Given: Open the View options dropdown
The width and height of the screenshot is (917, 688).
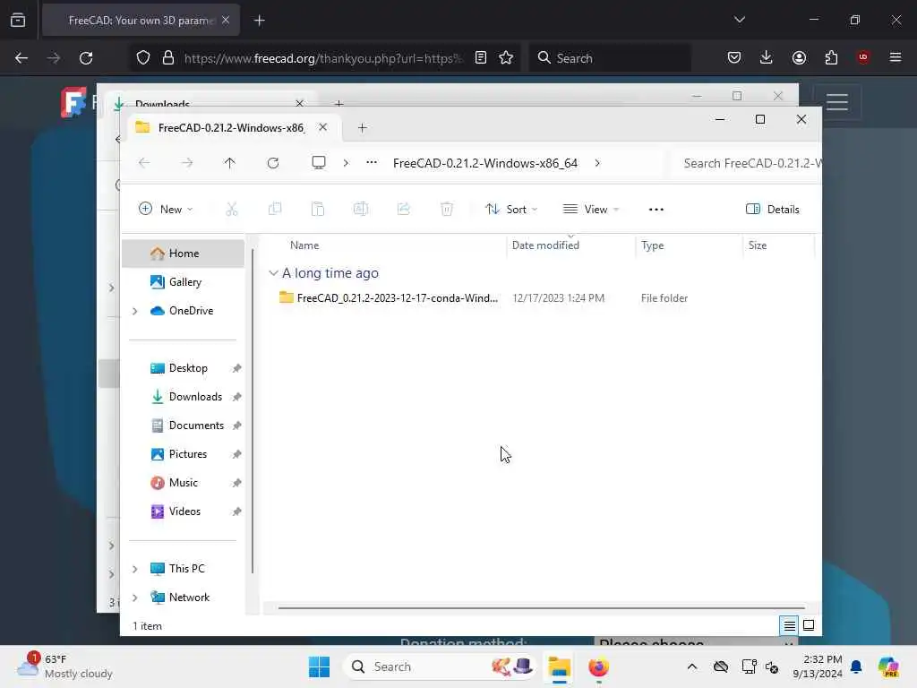Looking at the screenshot, I should point(591,209).
